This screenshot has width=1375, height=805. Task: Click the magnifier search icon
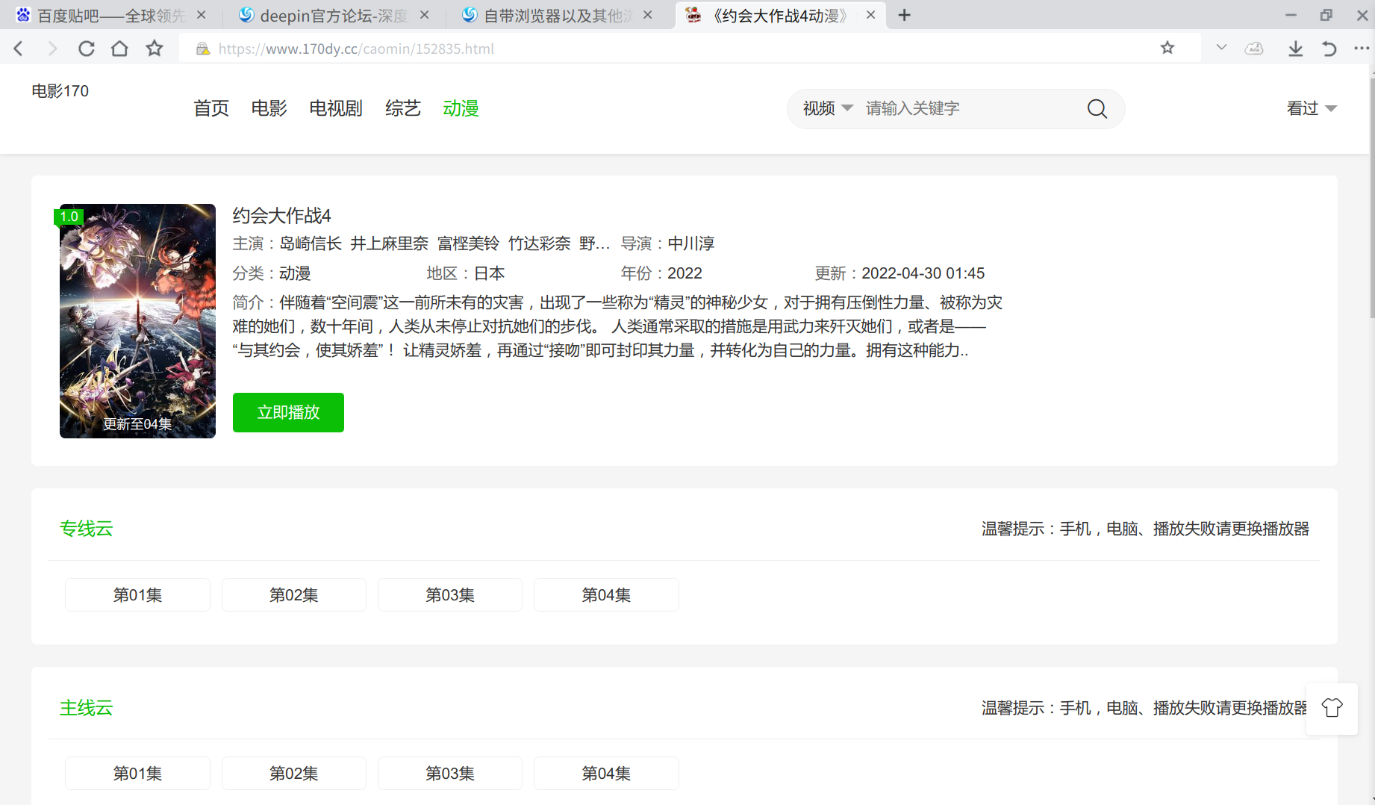pos(1097,109)
